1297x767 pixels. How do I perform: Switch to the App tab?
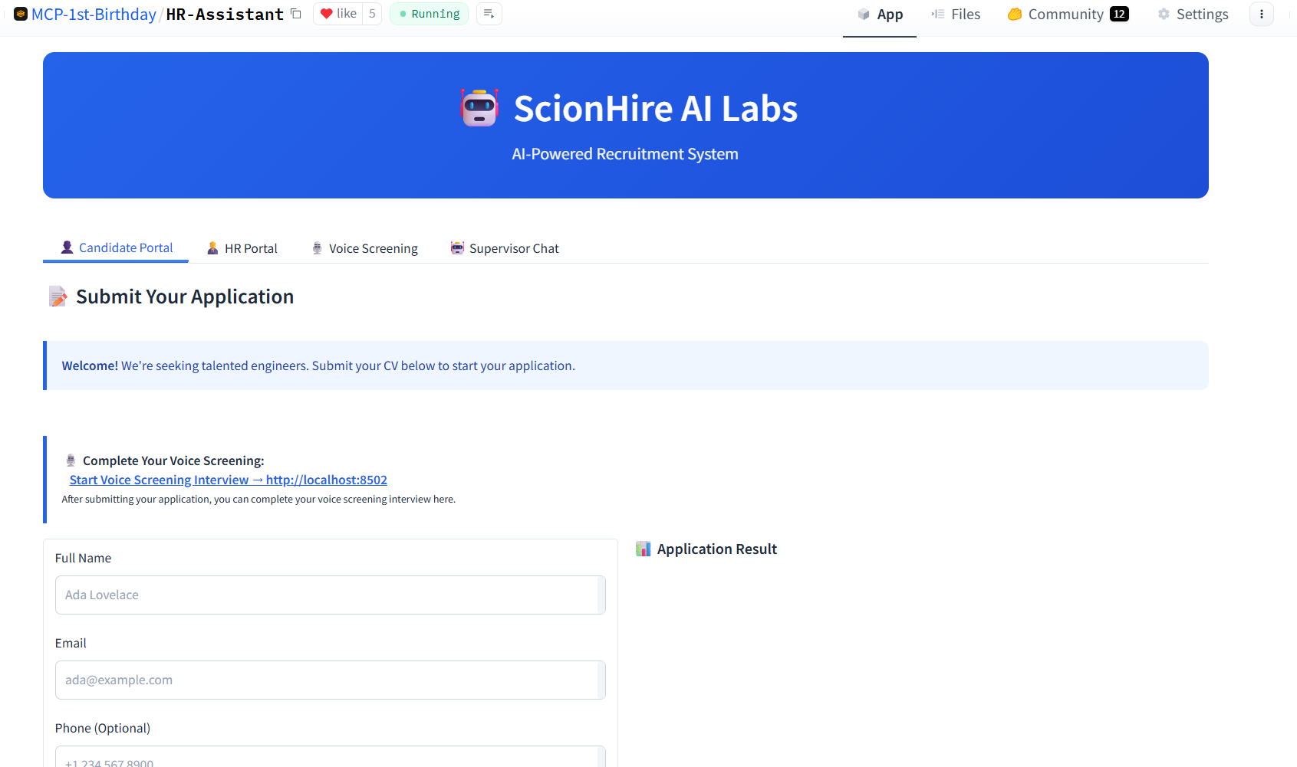coord(880,15)
